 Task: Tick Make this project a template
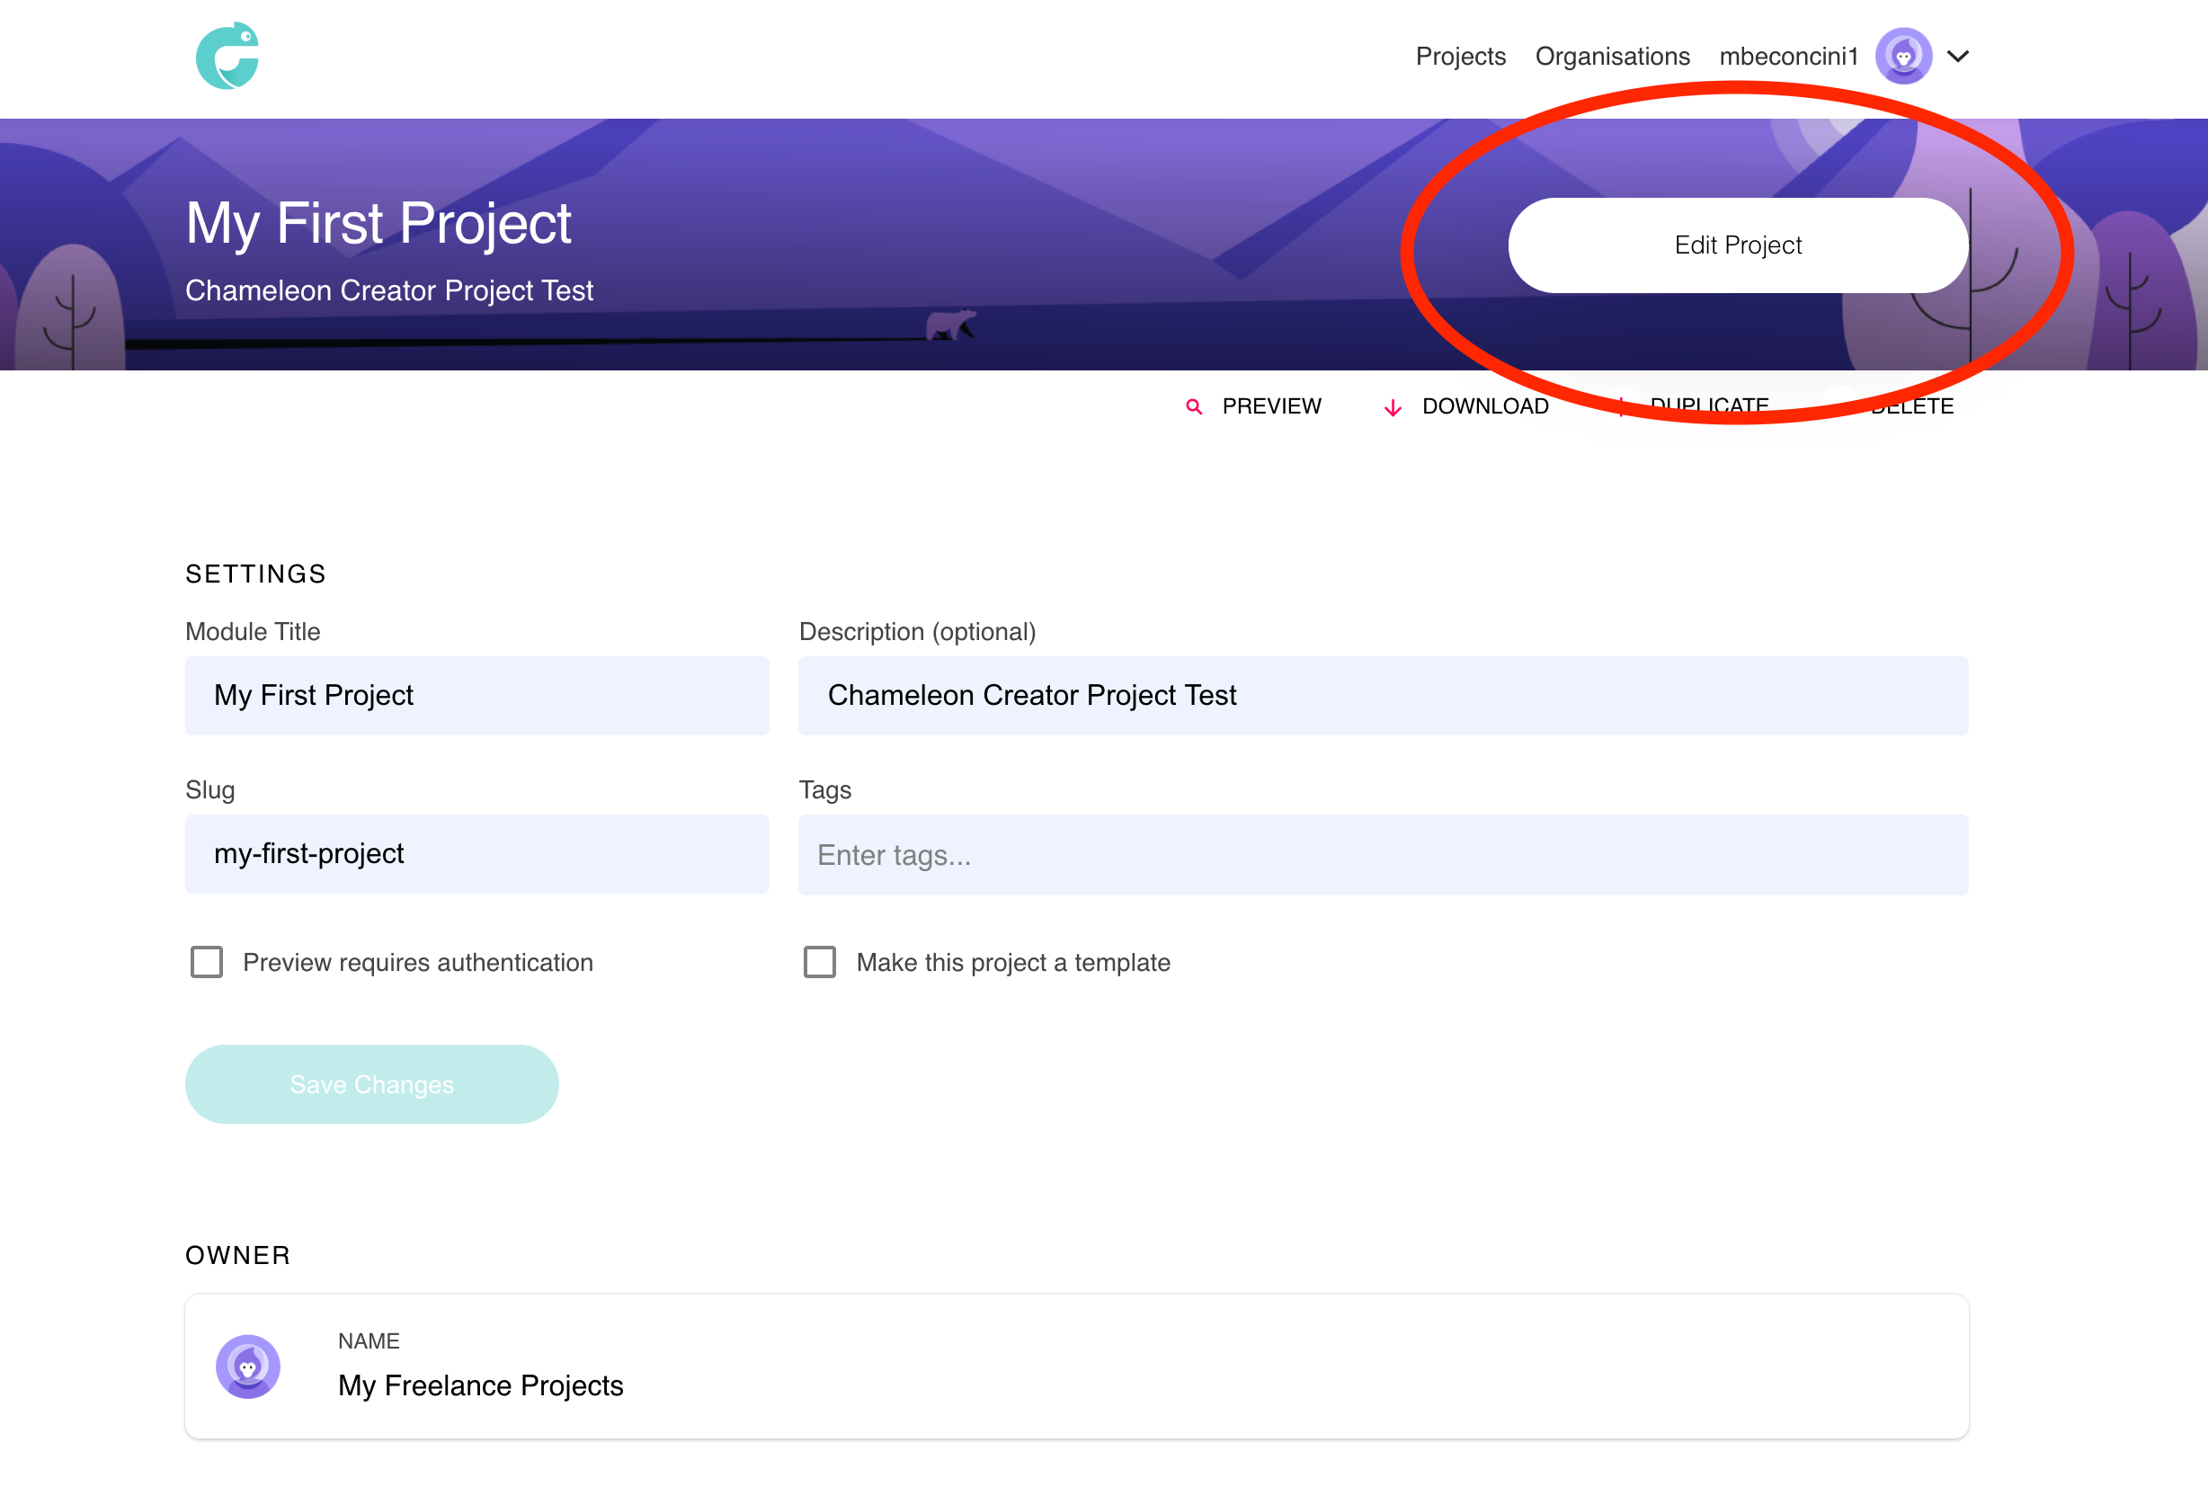(820, 962)
